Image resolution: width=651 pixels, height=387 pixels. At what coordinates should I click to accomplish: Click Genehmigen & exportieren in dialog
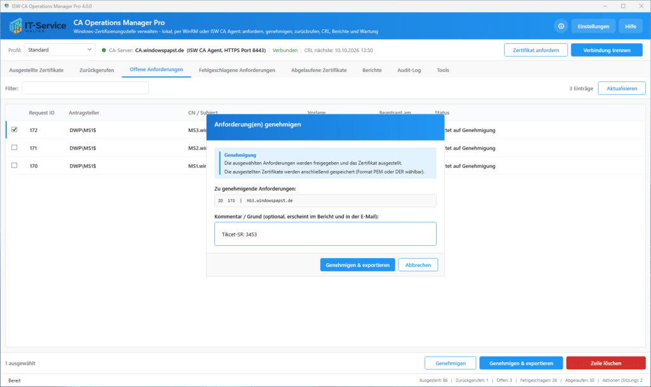357,264
